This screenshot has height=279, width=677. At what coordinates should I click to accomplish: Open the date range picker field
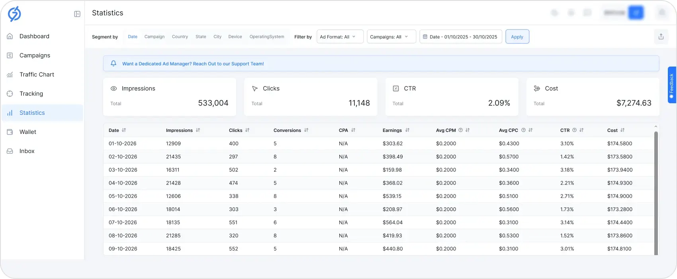coord(461,37)
